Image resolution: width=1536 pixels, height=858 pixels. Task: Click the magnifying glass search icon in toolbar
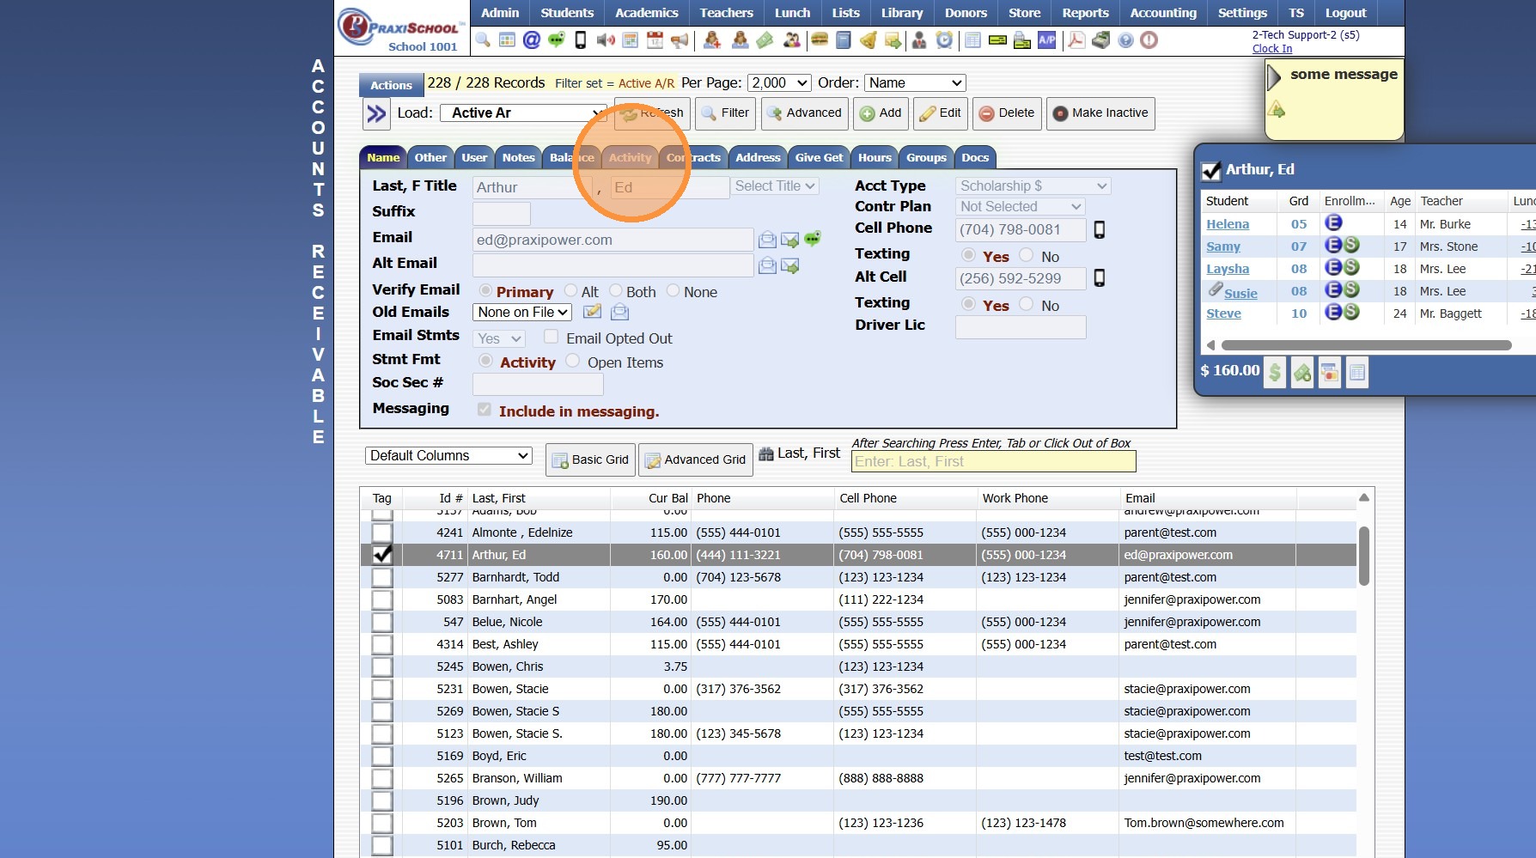[x=483, y=40]
